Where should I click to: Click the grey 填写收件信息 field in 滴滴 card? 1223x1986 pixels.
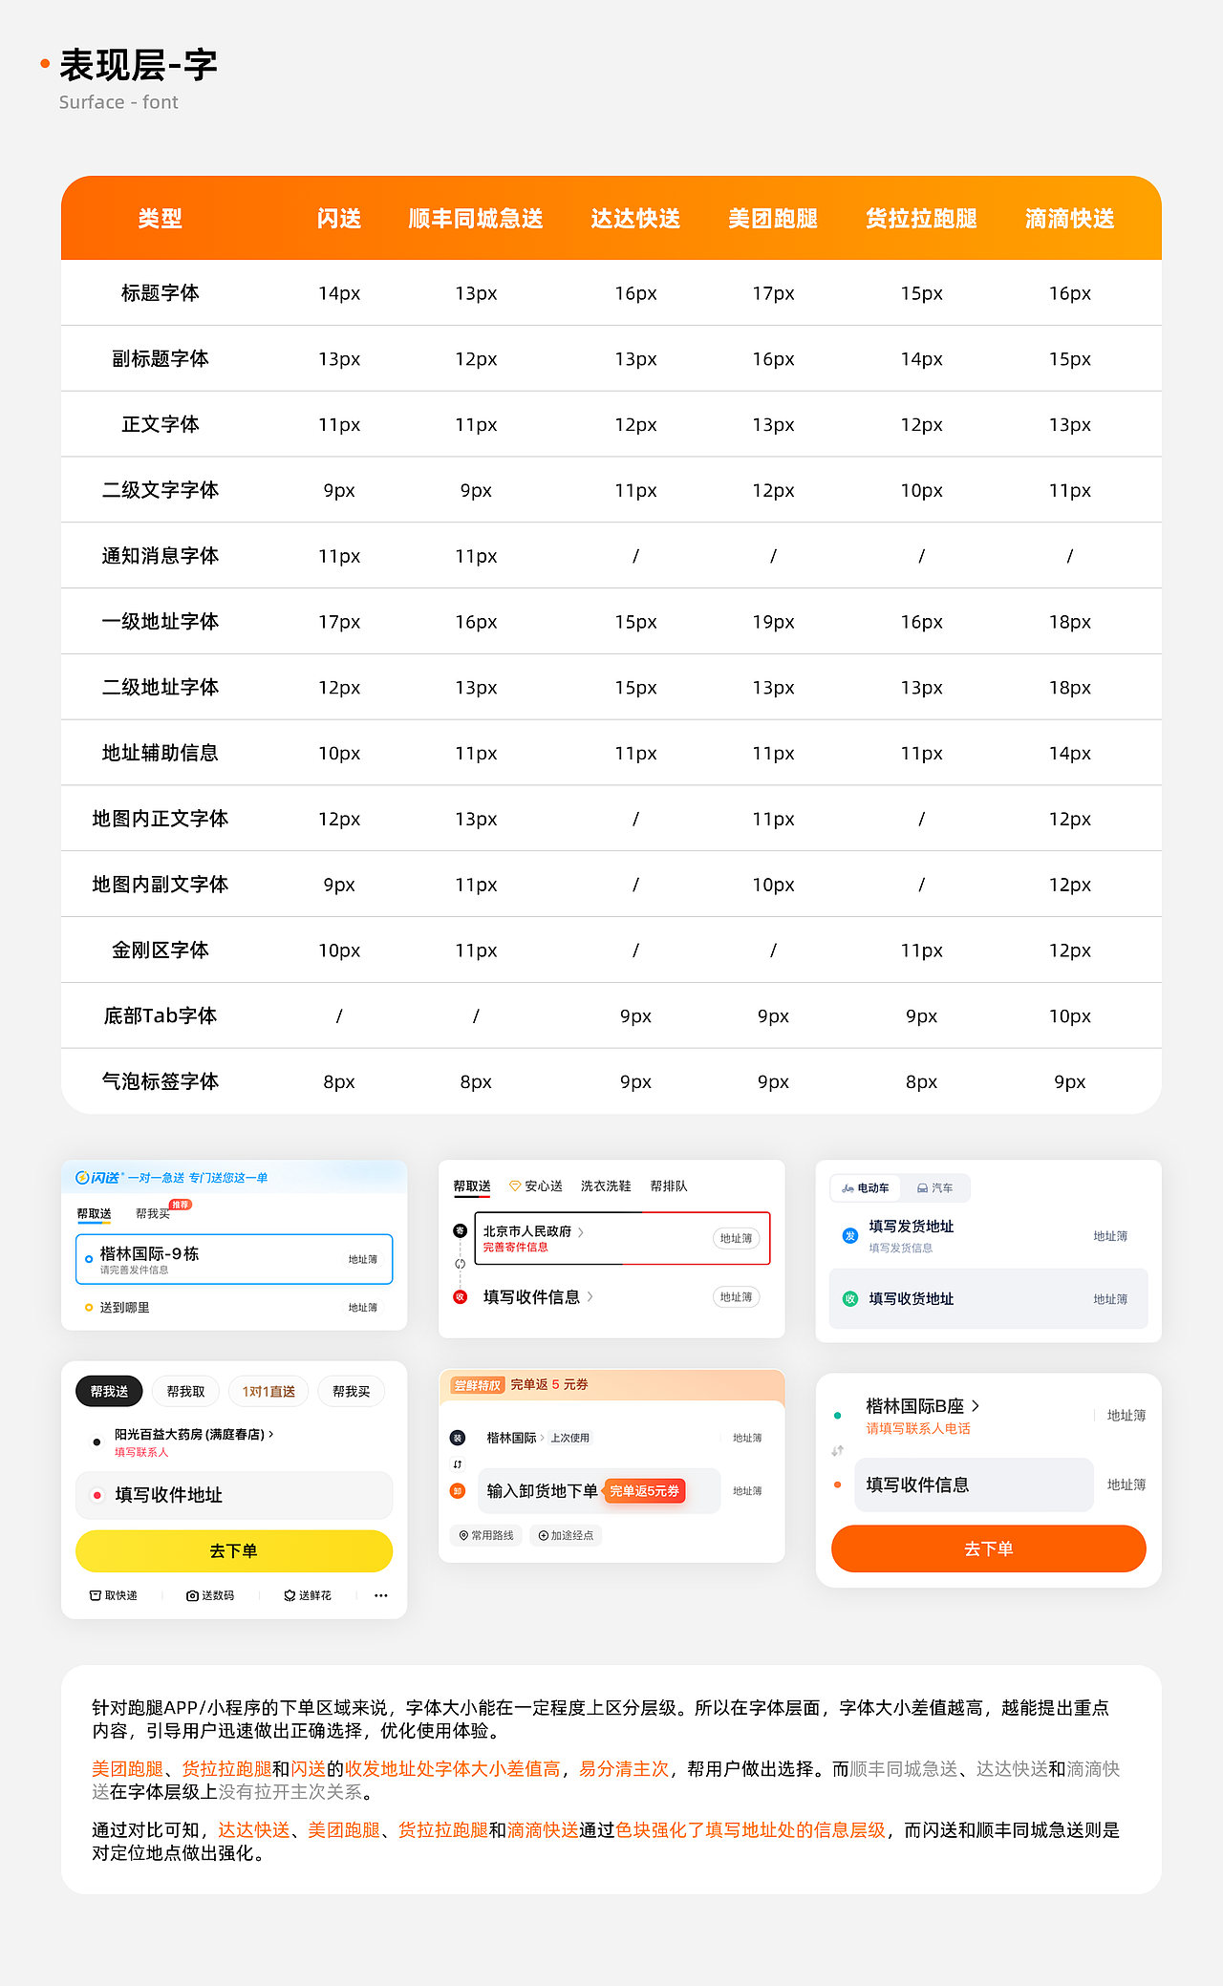tap(974, 1484)
